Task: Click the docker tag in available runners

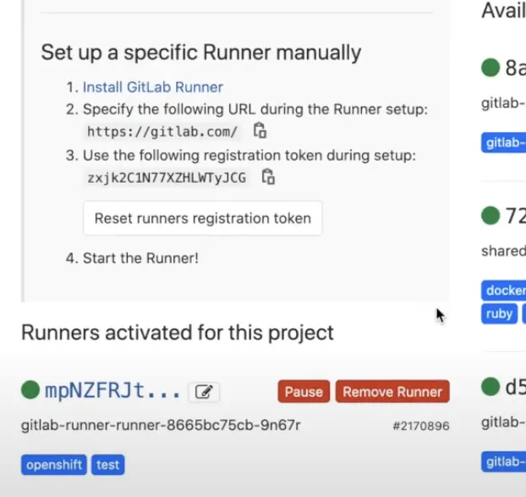Action: point(505,290)
